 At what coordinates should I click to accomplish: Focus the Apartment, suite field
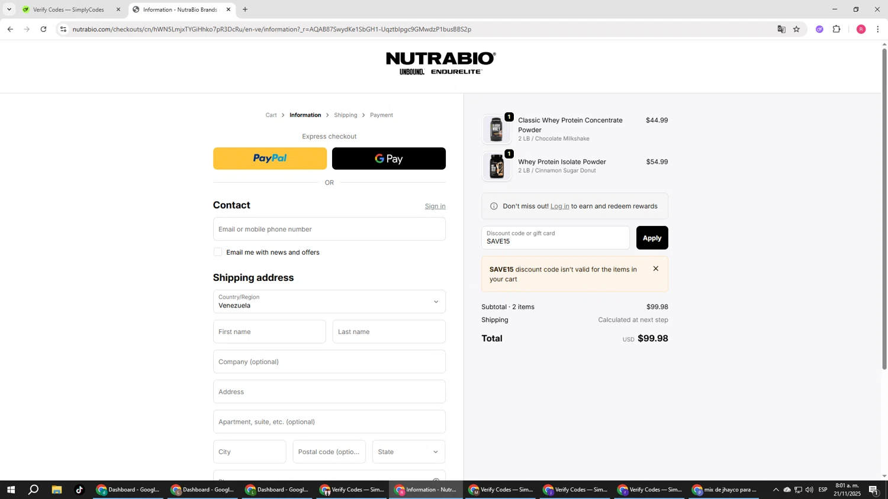329,422
